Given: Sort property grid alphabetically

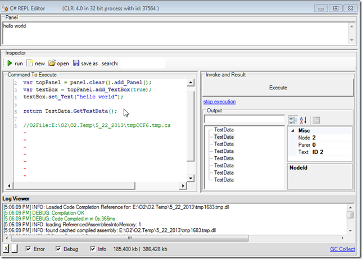Looking at the screenshot, I should point(303,120).
